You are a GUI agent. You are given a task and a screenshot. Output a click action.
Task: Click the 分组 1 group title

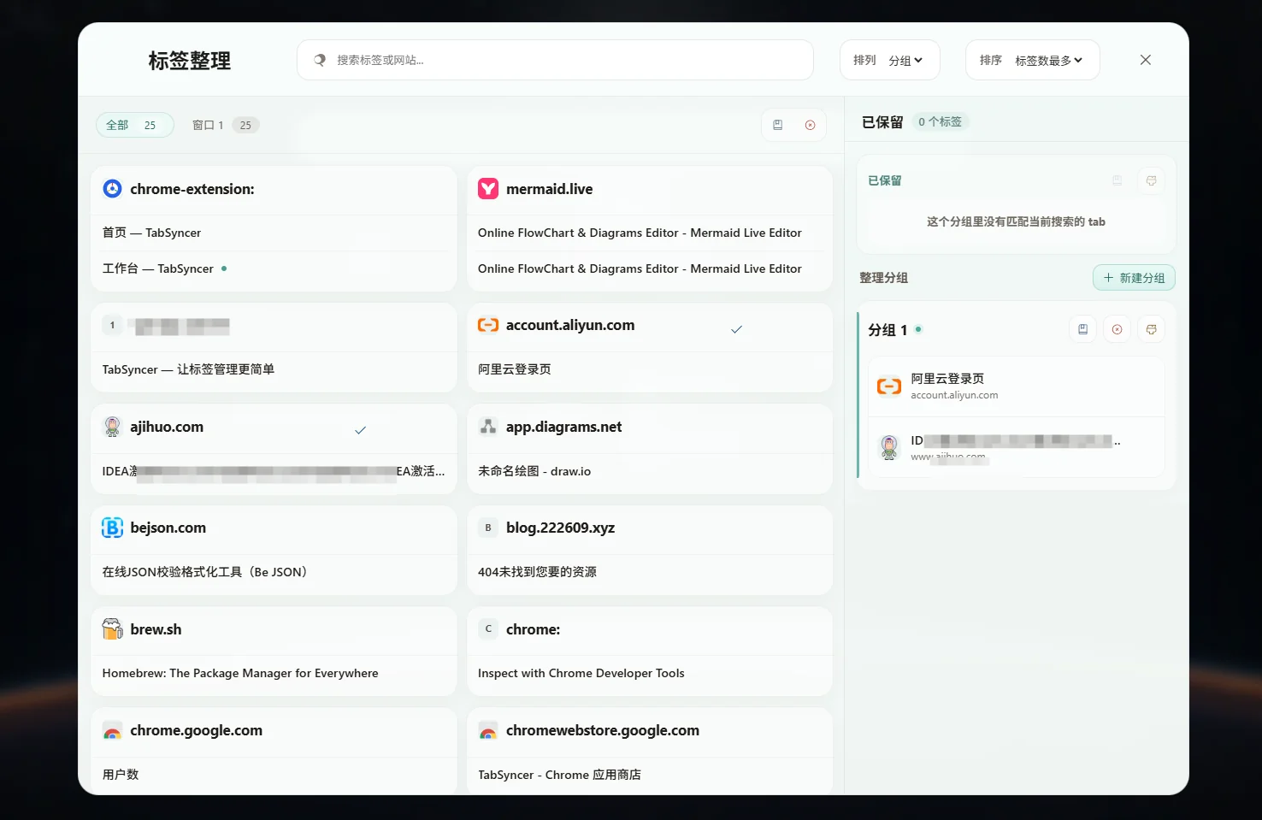coord(888,330)
